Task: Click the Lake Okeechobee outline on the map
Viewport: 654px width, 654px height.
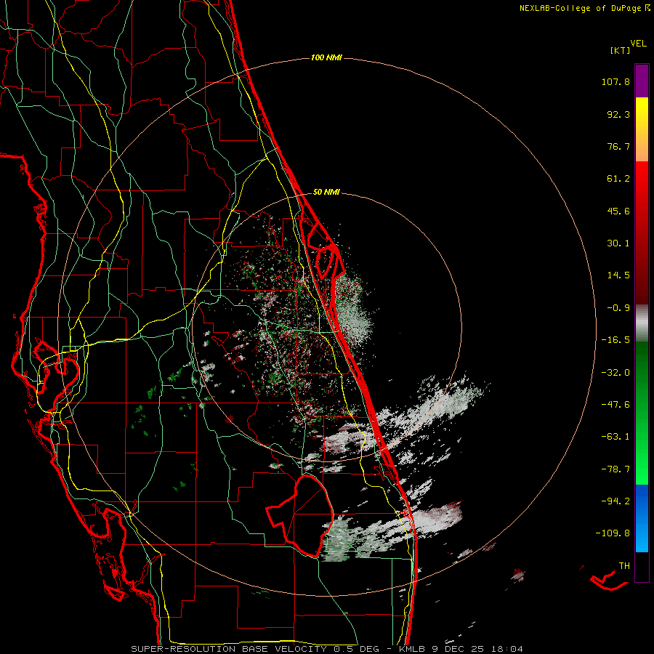Action: point(300,515)
